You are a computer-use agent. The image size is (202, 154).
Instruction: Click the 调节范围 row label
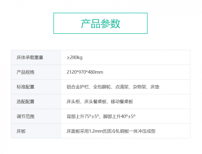[x=26, y=116]
